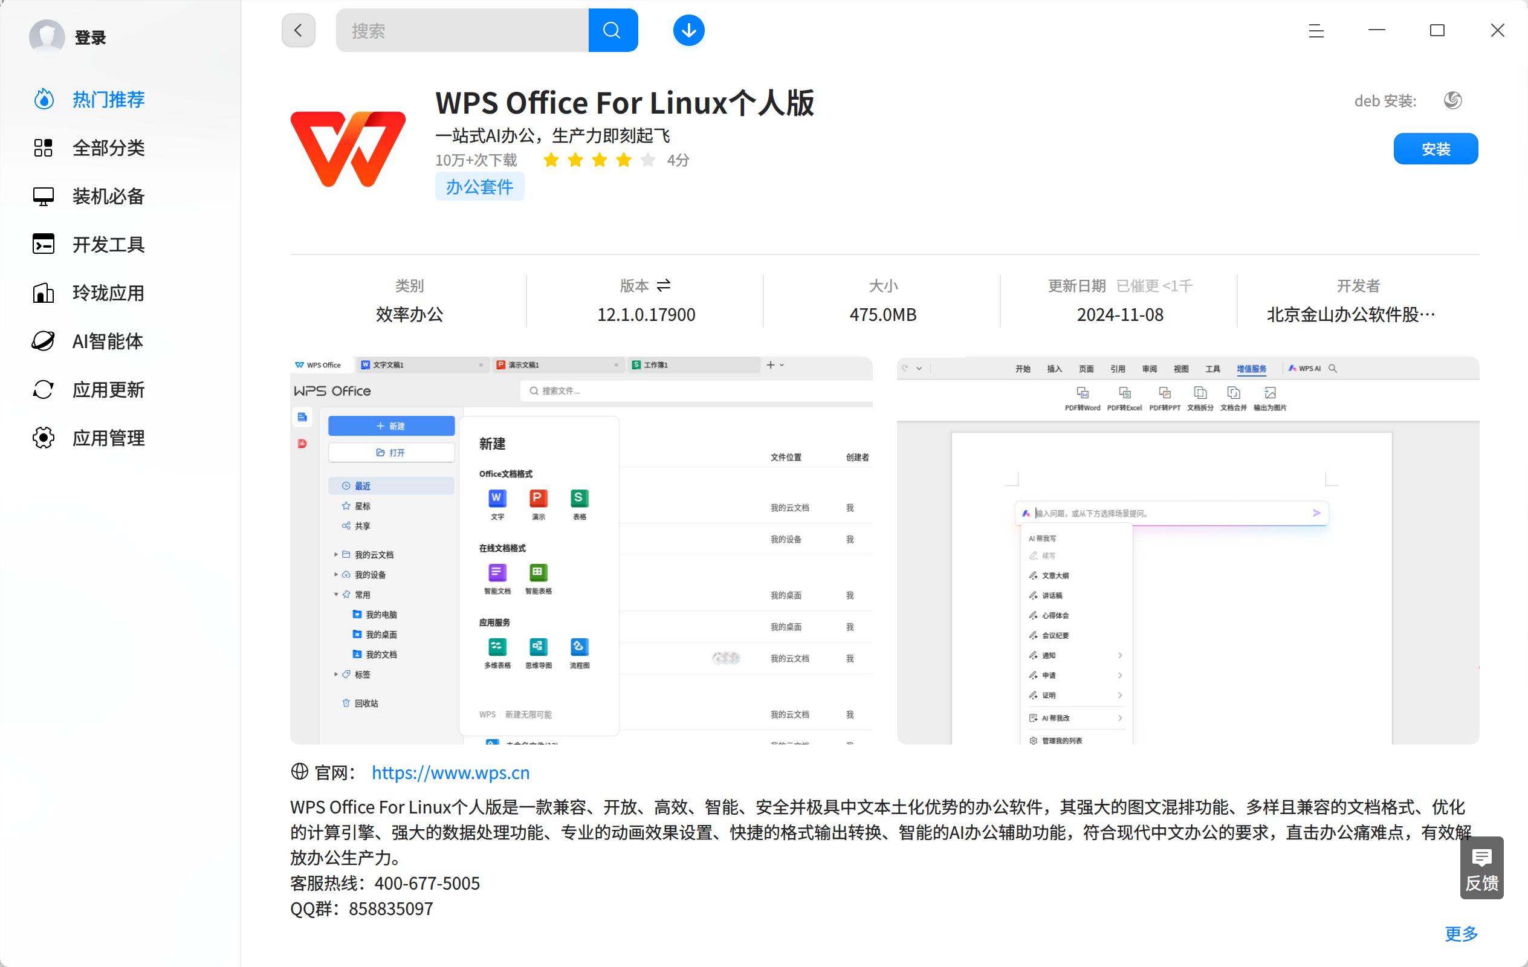Click version number 12.1.0.17900
1528x967 pixels.
tap(646, 315)
